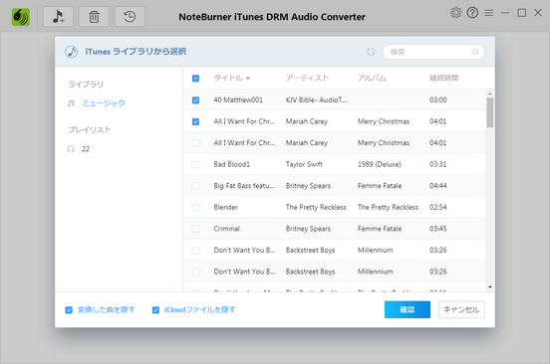
Task: Click duration 02:54 cell
Action: coord(438,207)
